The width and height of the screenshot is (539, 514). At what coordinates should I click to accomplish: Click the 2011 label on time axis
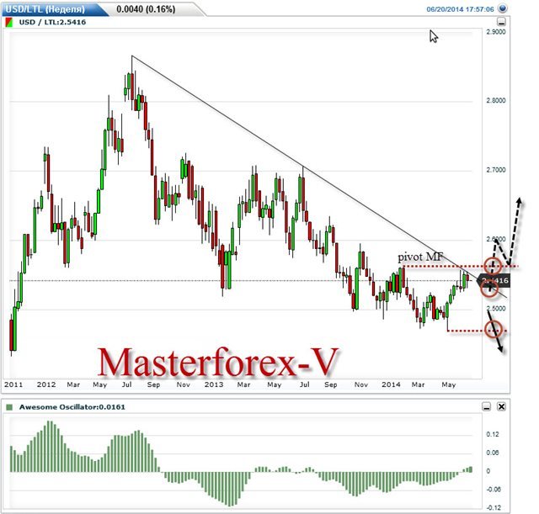coord(13,384)
